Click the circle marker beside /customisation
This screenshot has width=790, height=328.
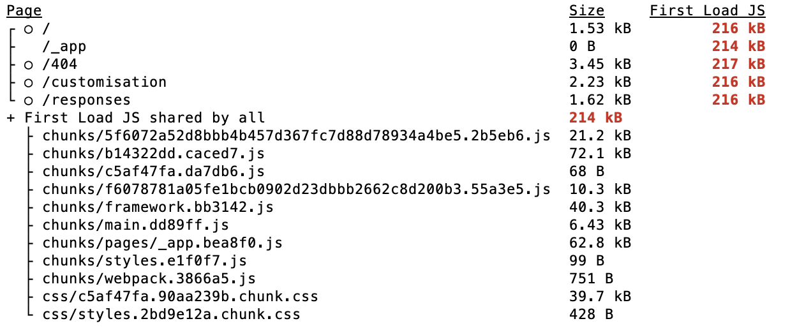point(29,83)
